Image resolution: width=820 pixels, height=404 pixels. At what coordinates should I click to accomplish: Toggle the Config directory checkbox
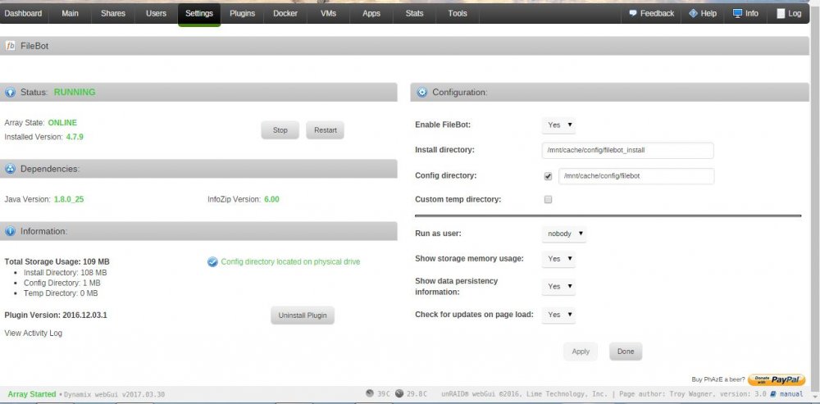coord(548,177)
